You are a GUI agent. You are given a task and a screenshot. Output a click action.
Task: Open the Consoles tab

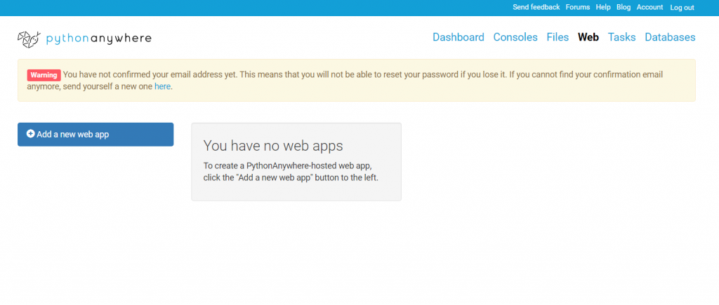pos(515,37)
